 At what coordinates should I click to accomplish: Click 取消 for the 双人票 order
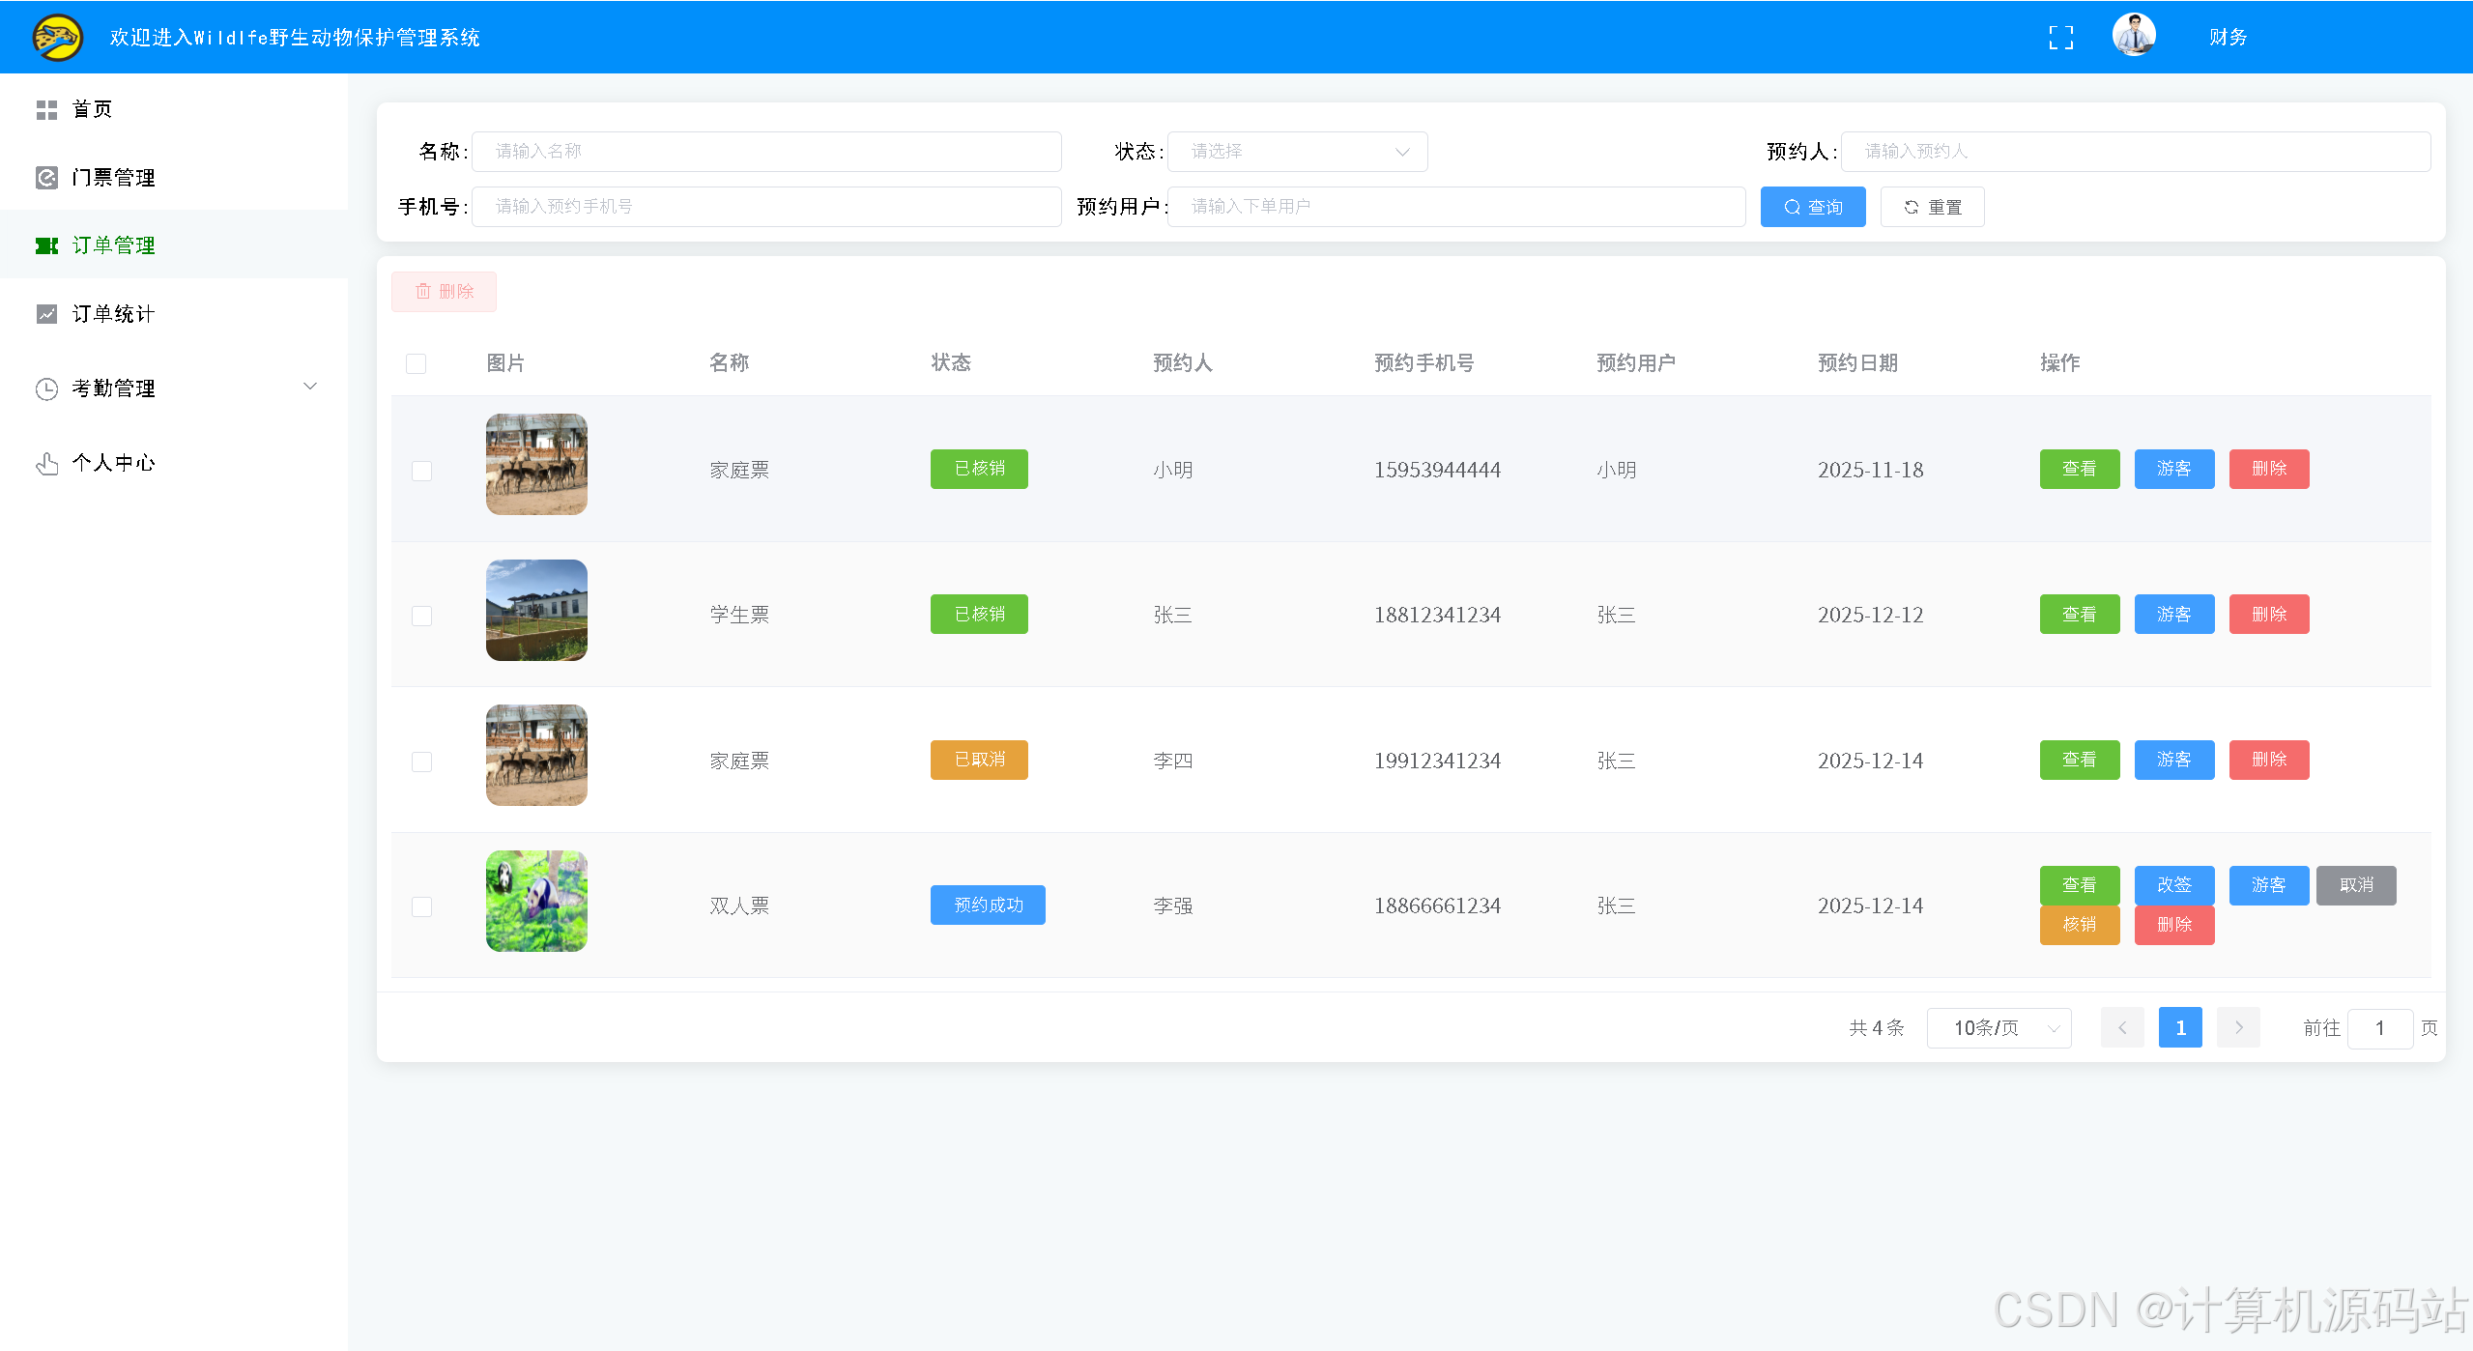click(2355, 885)
